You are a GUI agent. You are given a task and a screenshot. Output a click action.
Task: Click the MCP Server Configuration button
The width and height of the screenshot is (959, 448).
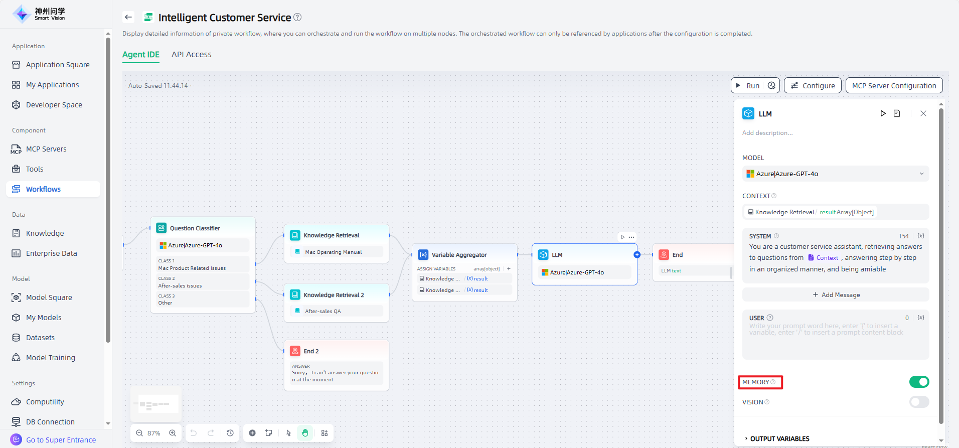[x=894, y=85]
